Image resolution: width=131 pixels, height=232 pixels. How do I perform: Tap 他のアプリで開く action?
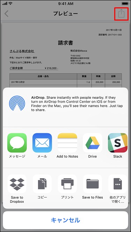118,184
